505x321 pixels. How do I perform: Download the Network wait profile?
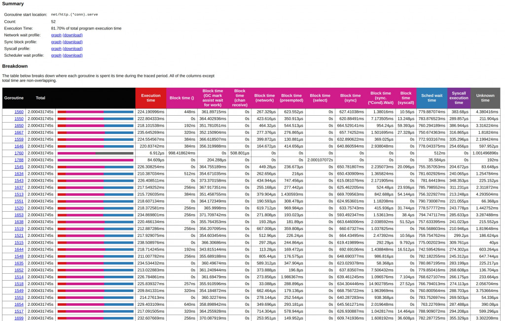point(72,35)
